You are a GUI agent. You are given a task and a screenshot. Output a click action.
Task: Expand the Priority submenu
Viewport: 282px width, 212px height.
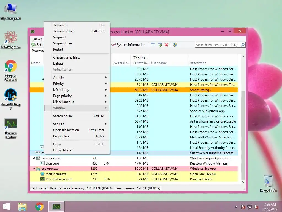pyautogui.click(x=77, y=84)
